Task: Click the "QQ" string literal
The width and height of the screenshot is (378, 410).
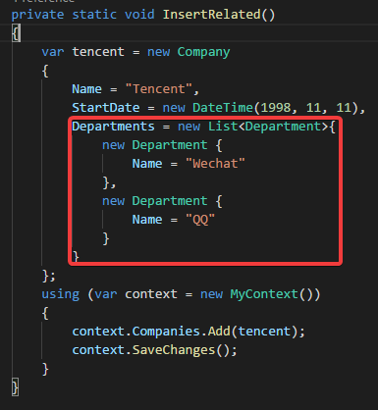Action: tap(200, 220)
